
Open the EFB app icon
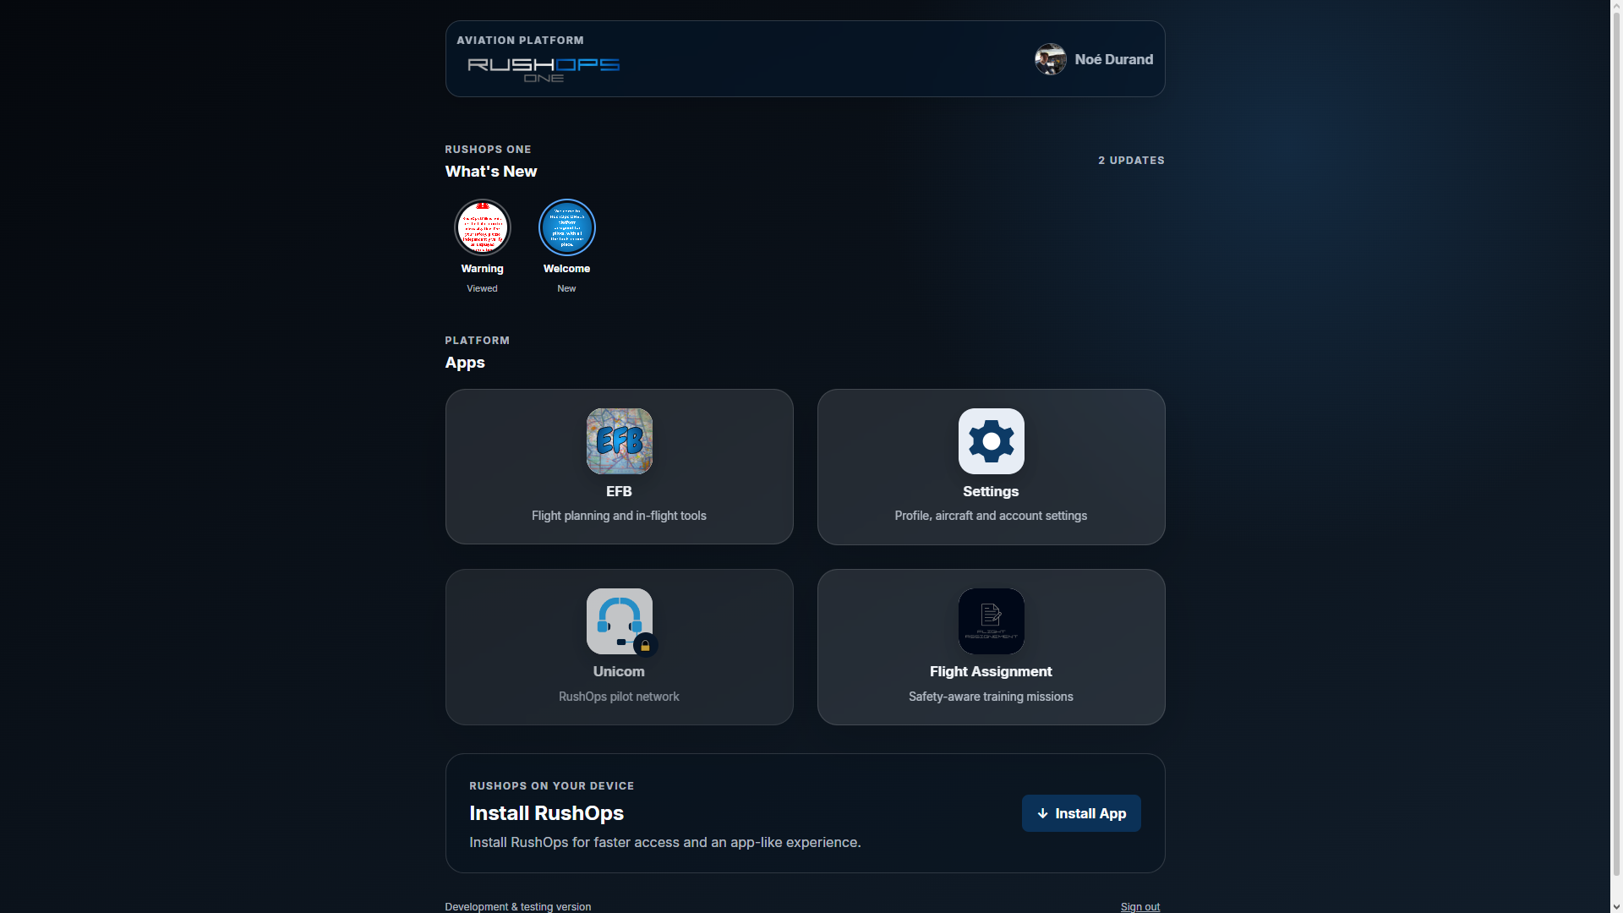pos(619,441)
